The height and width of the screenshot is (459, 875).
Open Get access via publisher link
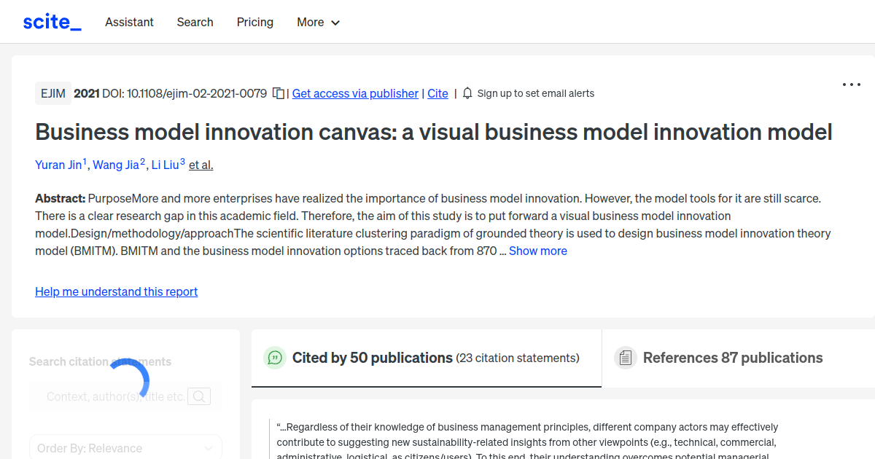click(355, 93)
